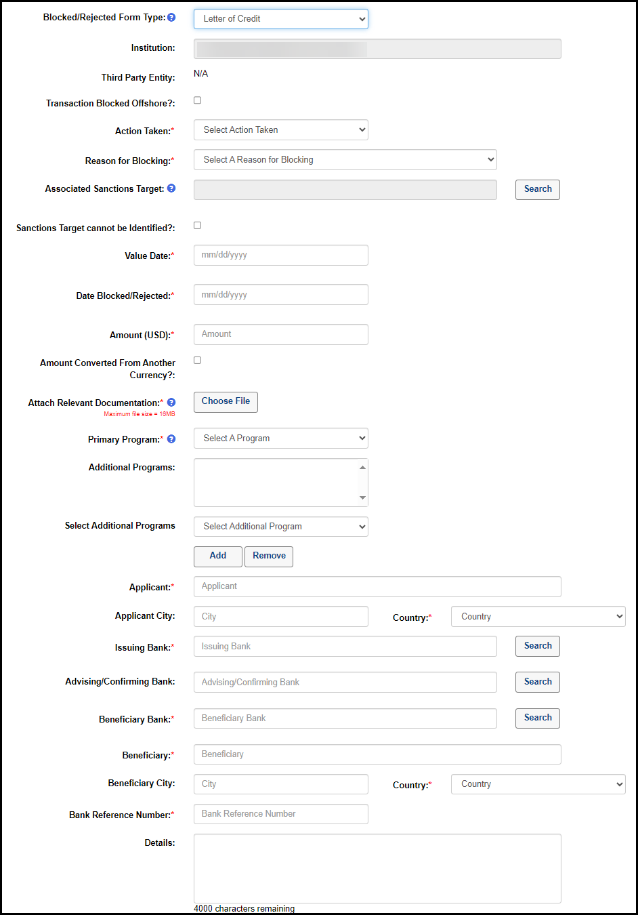Click help icon next to Blocked/Rejected Form Type
The width and height of the screenshot is (638, 915).
click(171, 18)
